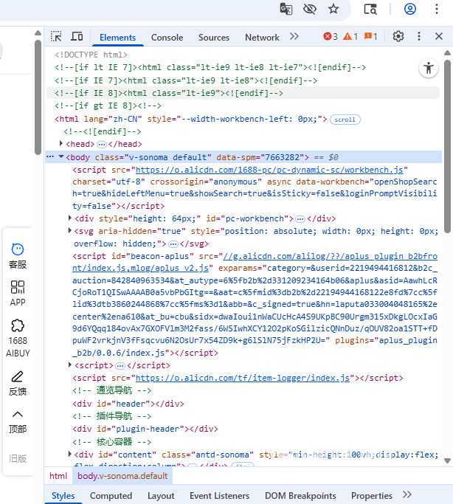Toggle device toolbar emulation icon
Viewport: 453px width, 504px height.
(x=77, y=37)
